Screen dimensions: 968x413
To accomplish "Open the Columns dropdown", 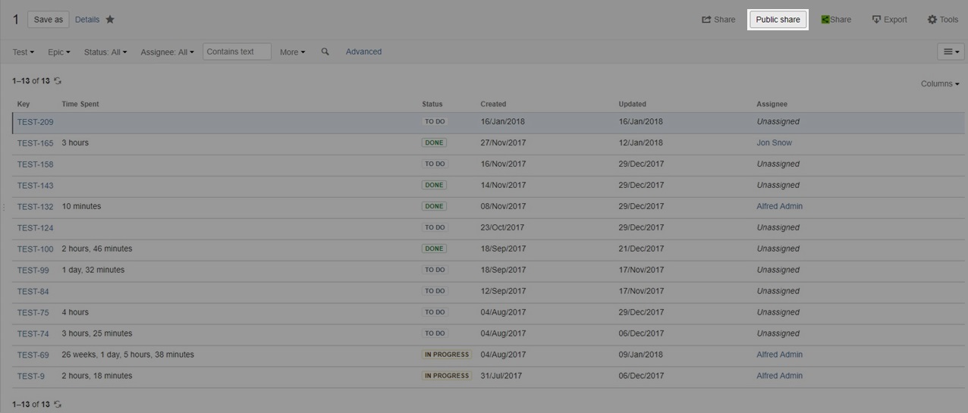I will click(940, 83).
